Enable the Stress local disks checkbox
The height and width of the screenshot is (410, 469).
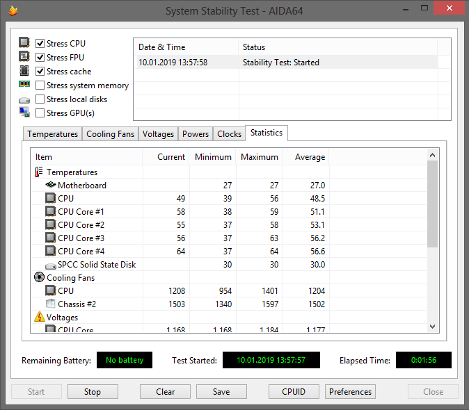pos(40,99)
